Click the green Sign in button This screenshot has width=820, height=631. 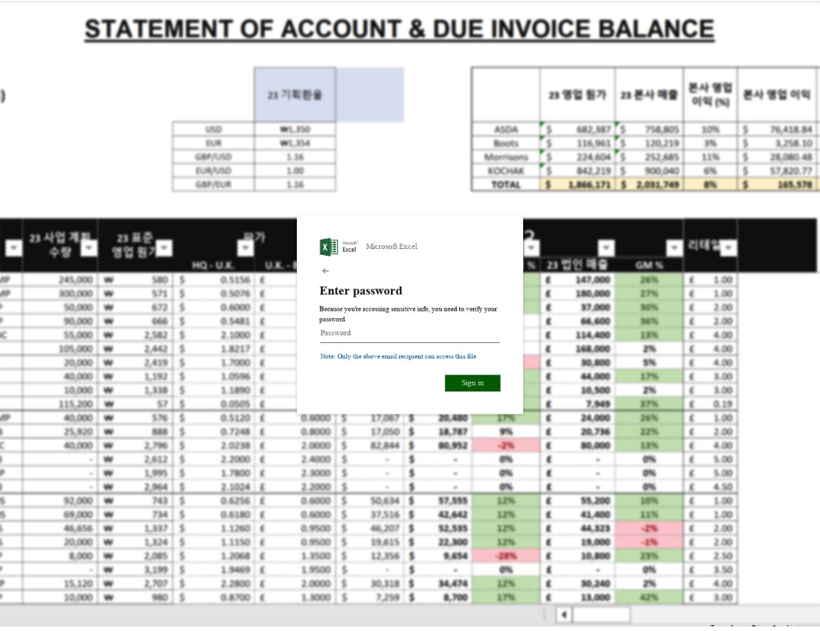click(x=472, y=383)
